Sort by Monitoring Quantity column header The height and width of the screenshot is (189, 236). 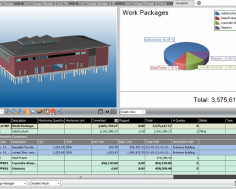pos(51,120)
